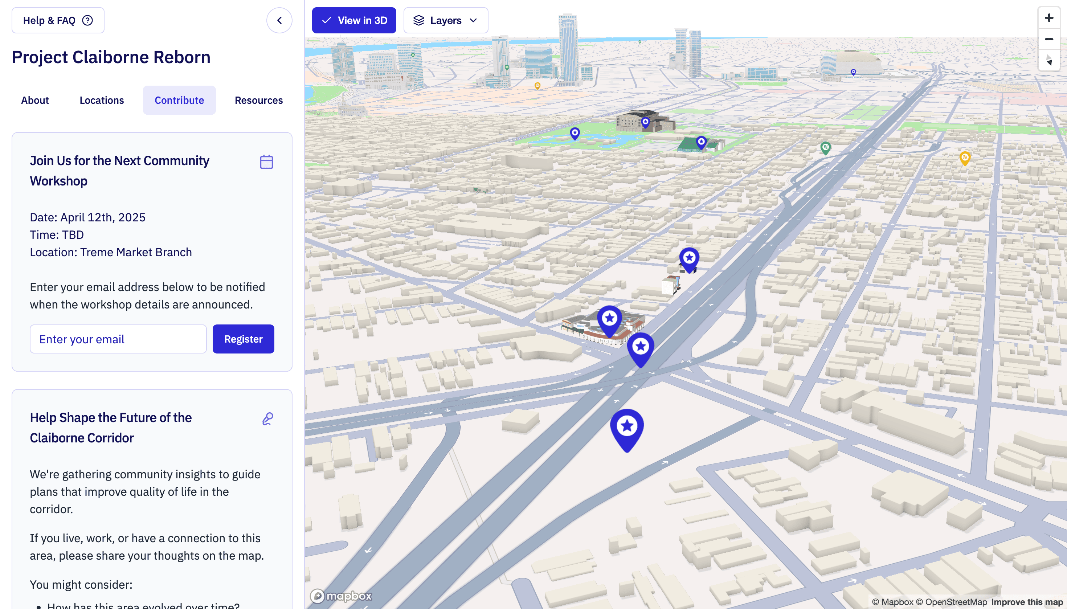
Task: Click the small blue marker by the domed stadium
Action: 853,72
